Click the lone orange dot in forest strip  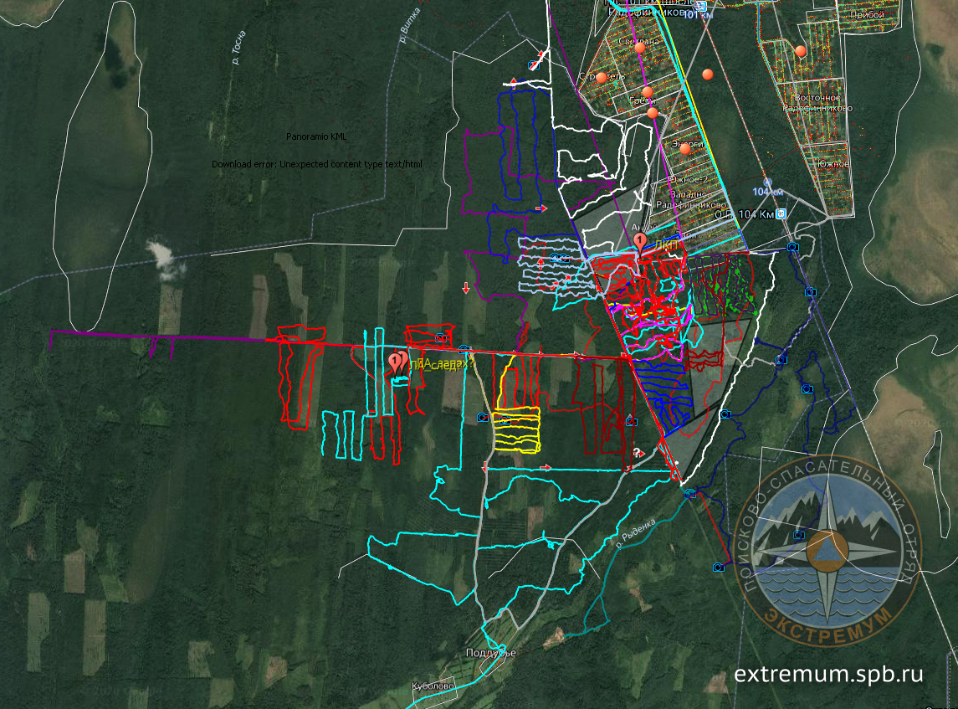(x=708, y=74)
